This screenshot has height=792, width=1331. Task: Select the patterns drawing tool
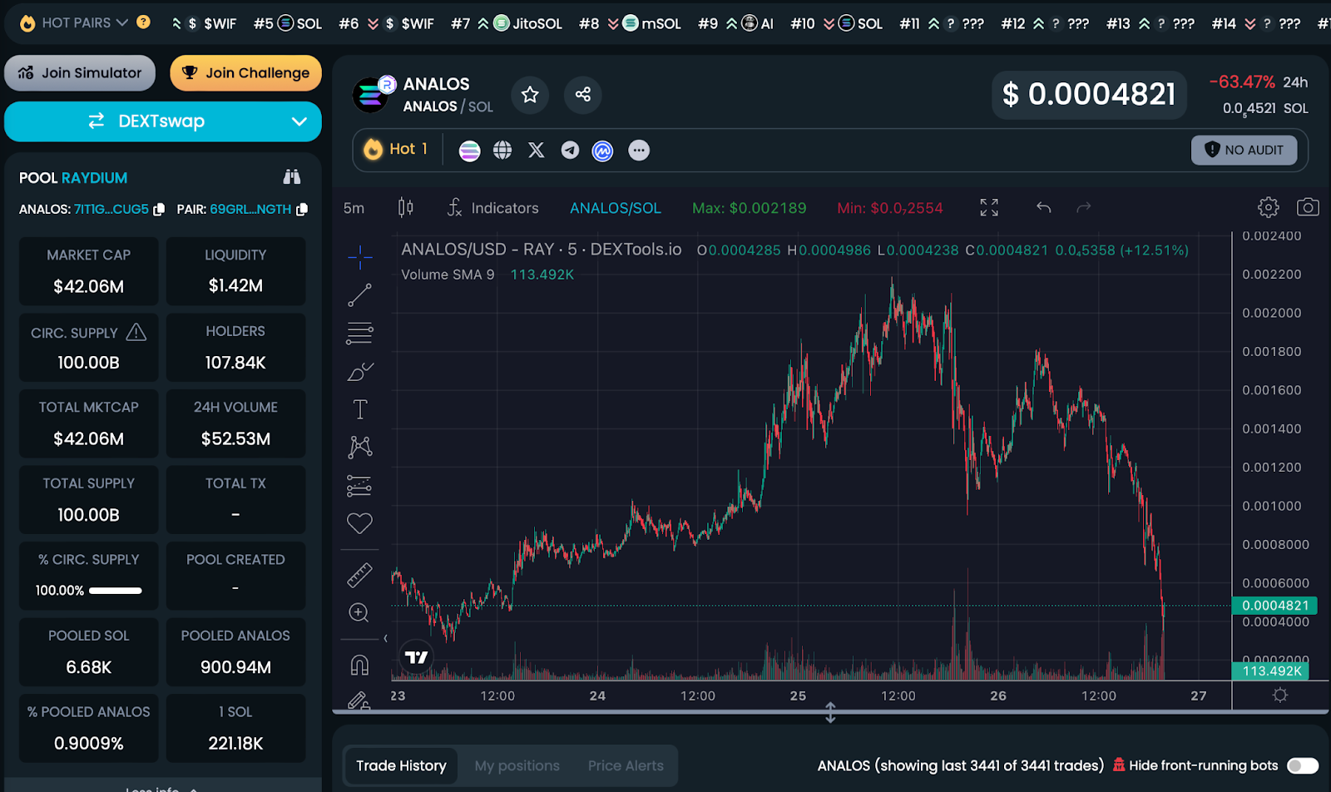click(x=360, y=448)
